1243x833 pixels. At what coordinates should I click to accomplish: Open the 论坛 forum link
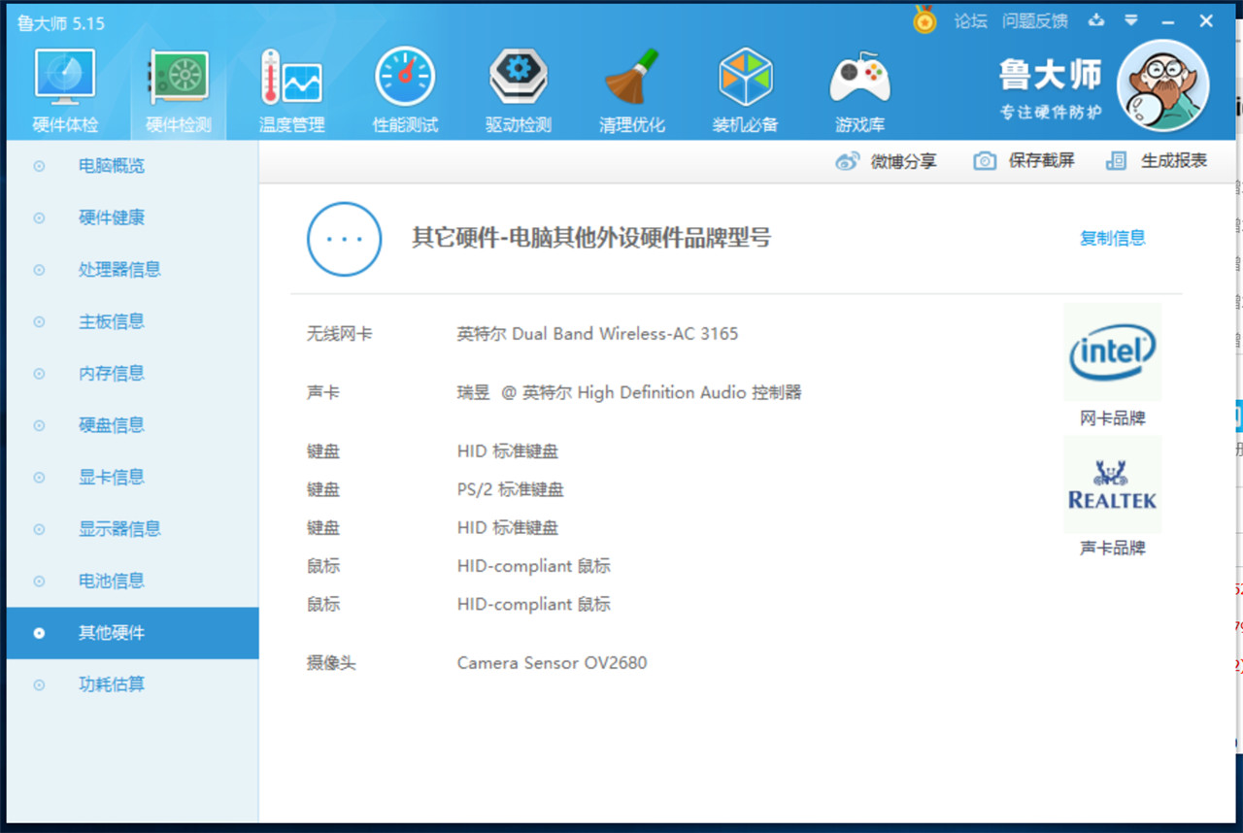[970, 21]
